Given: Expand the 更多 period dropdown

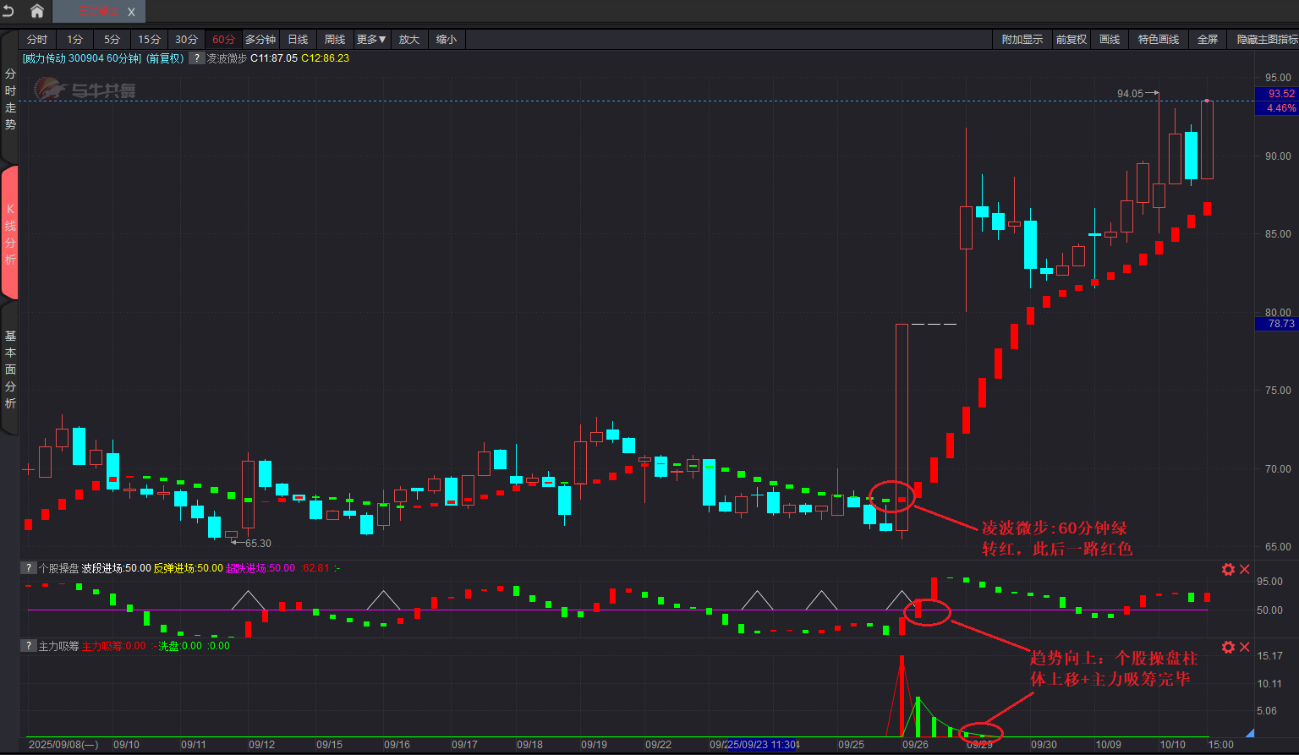Looking at the screenshot, I should [371, 40].
